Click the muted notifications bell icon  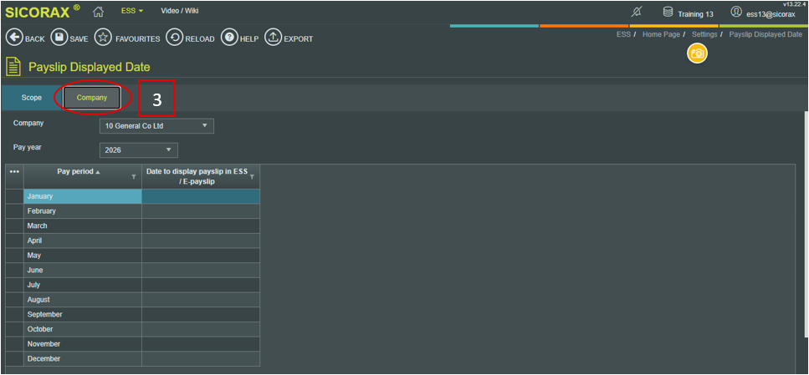coord(637,12)
